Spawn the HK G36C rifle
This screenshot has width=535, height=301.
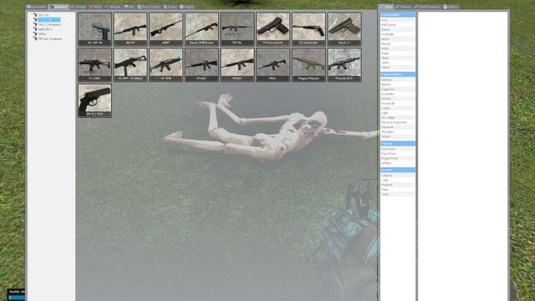[x=94, y=65]
